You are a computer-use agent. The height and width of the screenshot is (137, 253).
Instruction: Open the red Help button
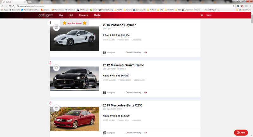tap(241, 133)
